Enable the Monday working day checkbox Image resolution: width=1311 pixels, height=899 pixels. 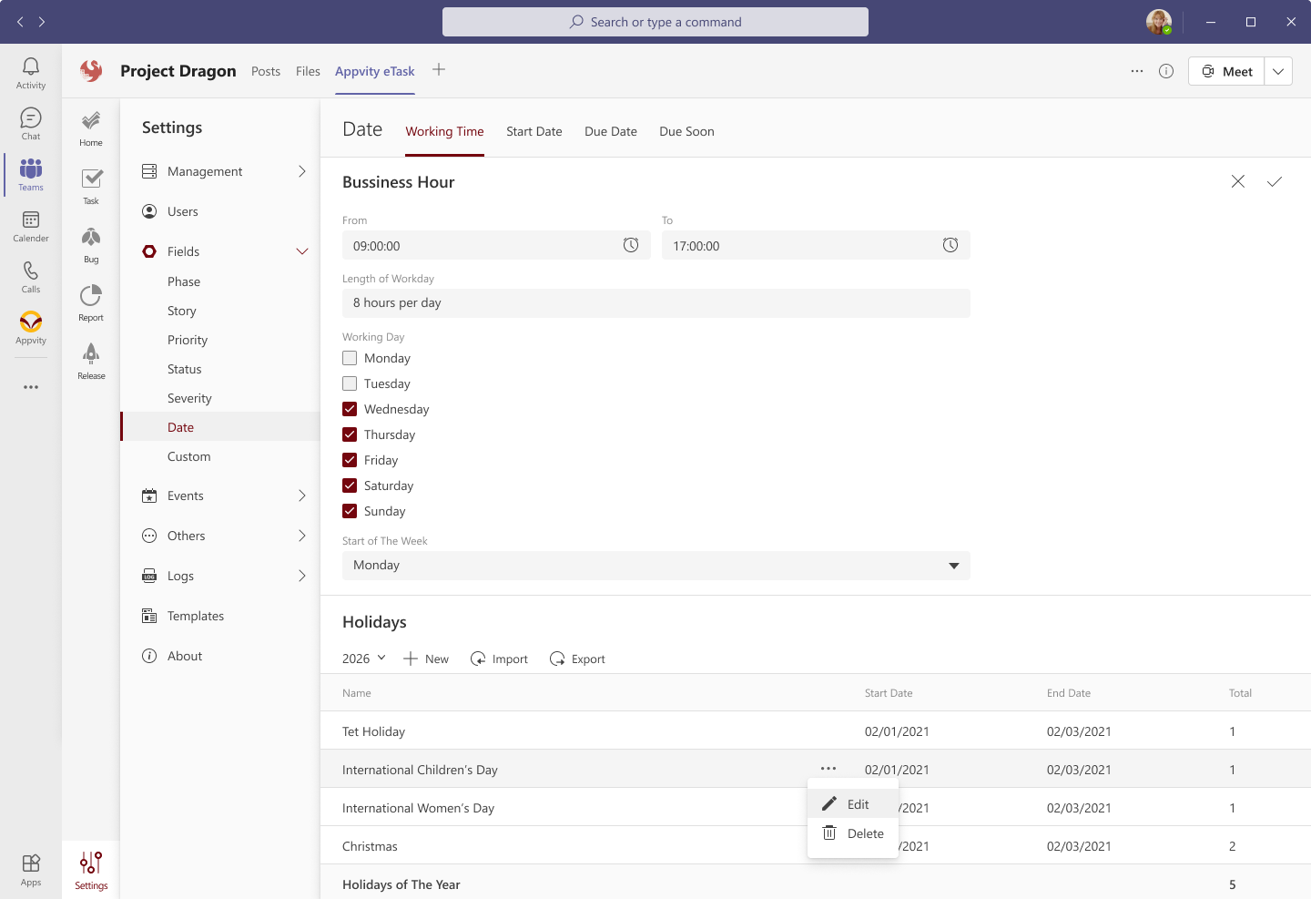click(x=350, y=358)
